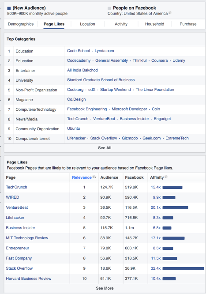
Task: Open the Startup Weekend link
Action: 116,90
